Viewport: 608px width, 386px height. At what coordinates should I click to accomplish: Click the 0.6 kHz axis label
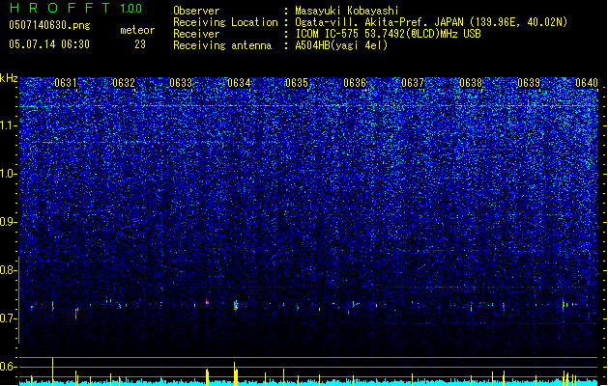(x=9, y=367)
